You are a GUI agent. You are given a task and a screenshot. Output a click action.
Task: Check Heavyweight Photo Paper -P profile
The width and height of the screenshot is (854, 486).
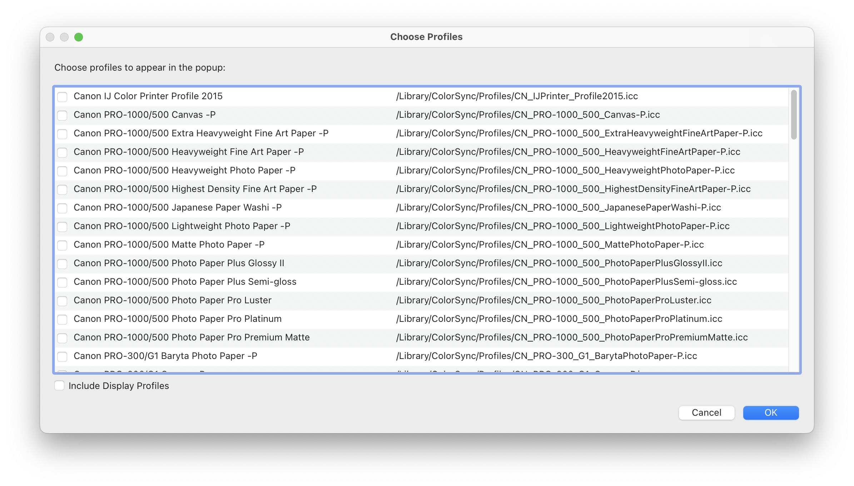point(62,171)
